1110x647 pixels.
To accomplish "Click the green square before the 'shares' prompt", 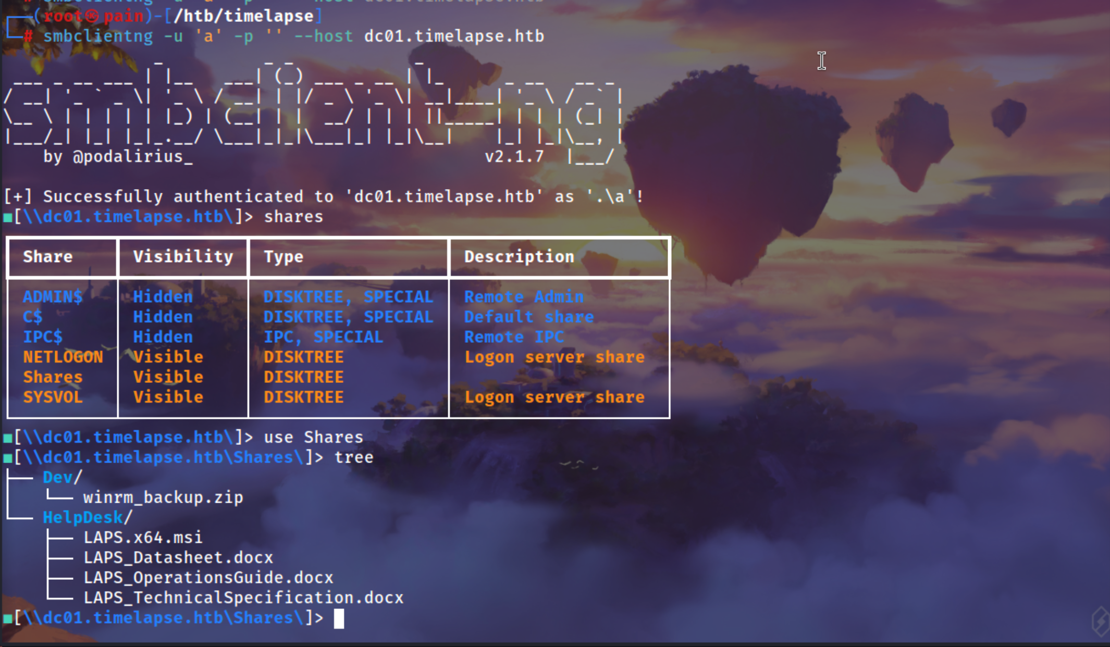I will 8,217.
